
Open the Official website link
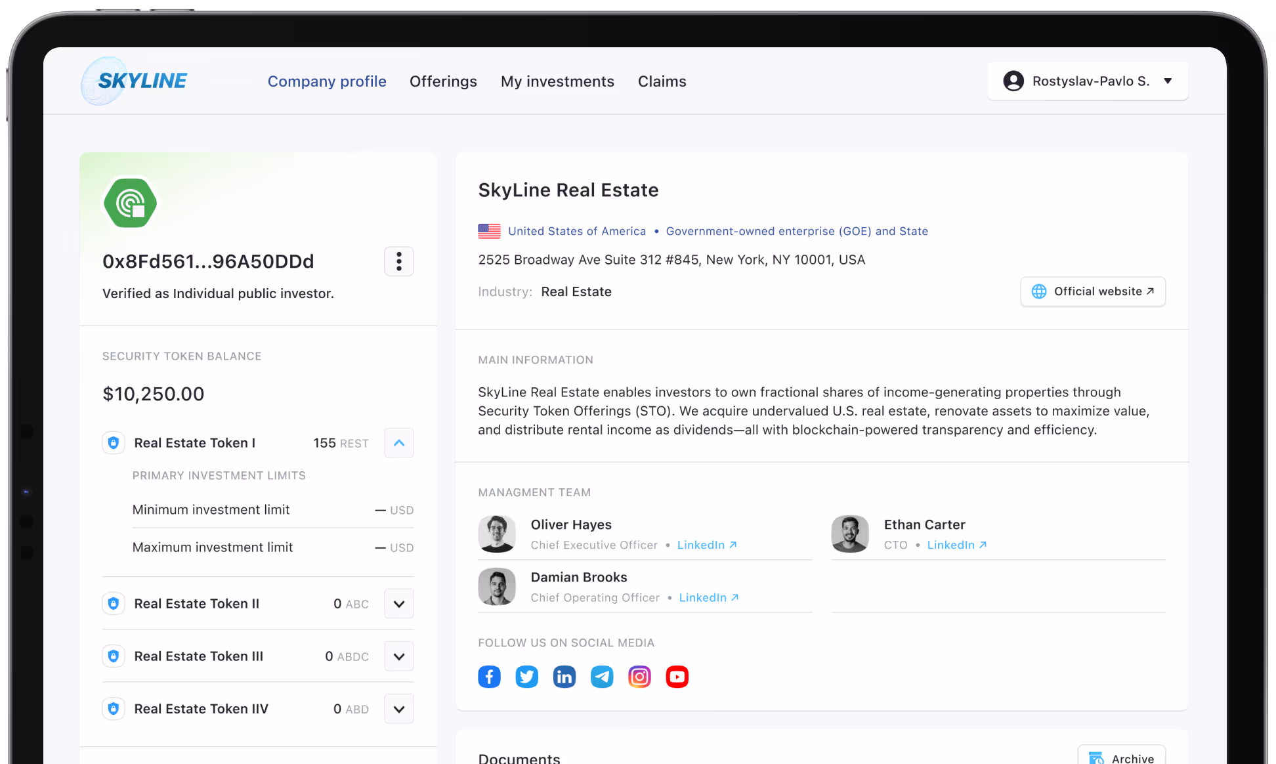tap(1093, 291)
